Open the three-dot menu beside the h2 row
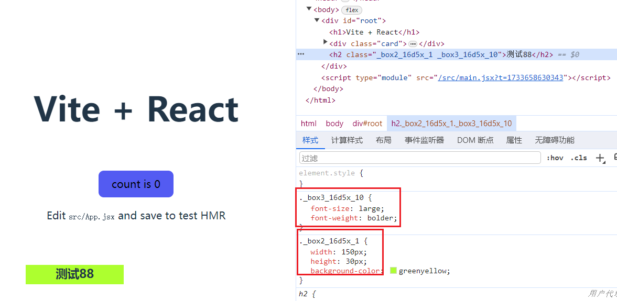The width and height of the screenshot is (617, 301). pos(301,54)
